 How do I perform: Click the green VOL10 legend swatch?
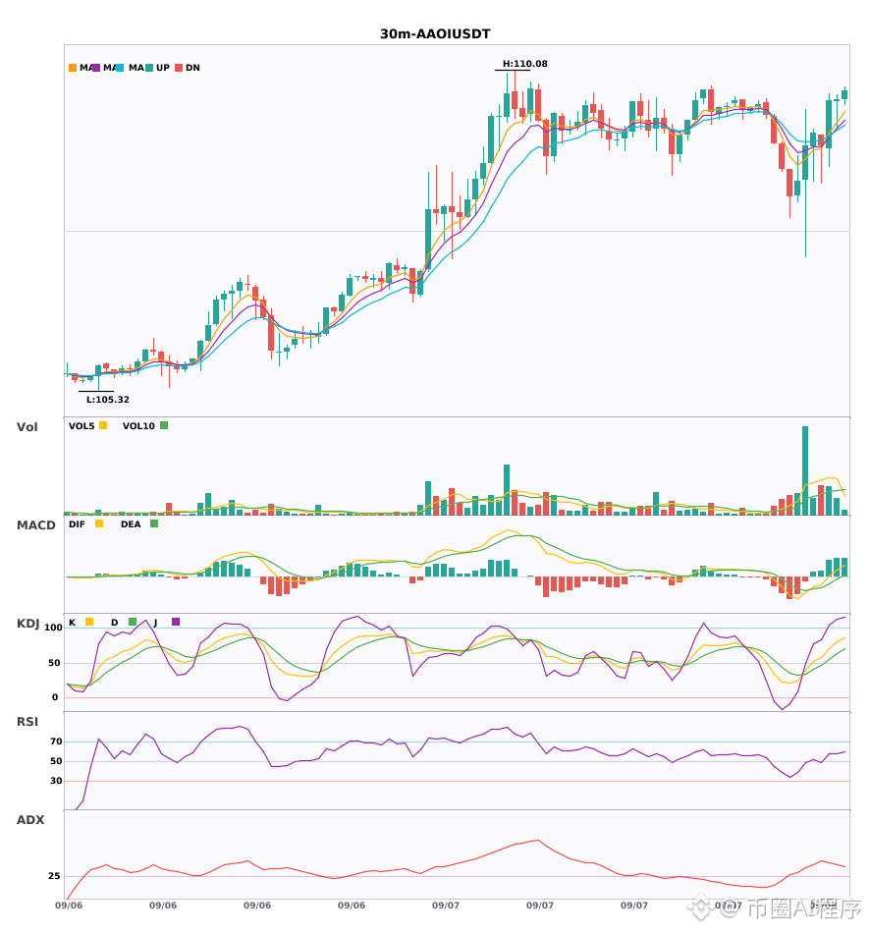coord(164,425)
